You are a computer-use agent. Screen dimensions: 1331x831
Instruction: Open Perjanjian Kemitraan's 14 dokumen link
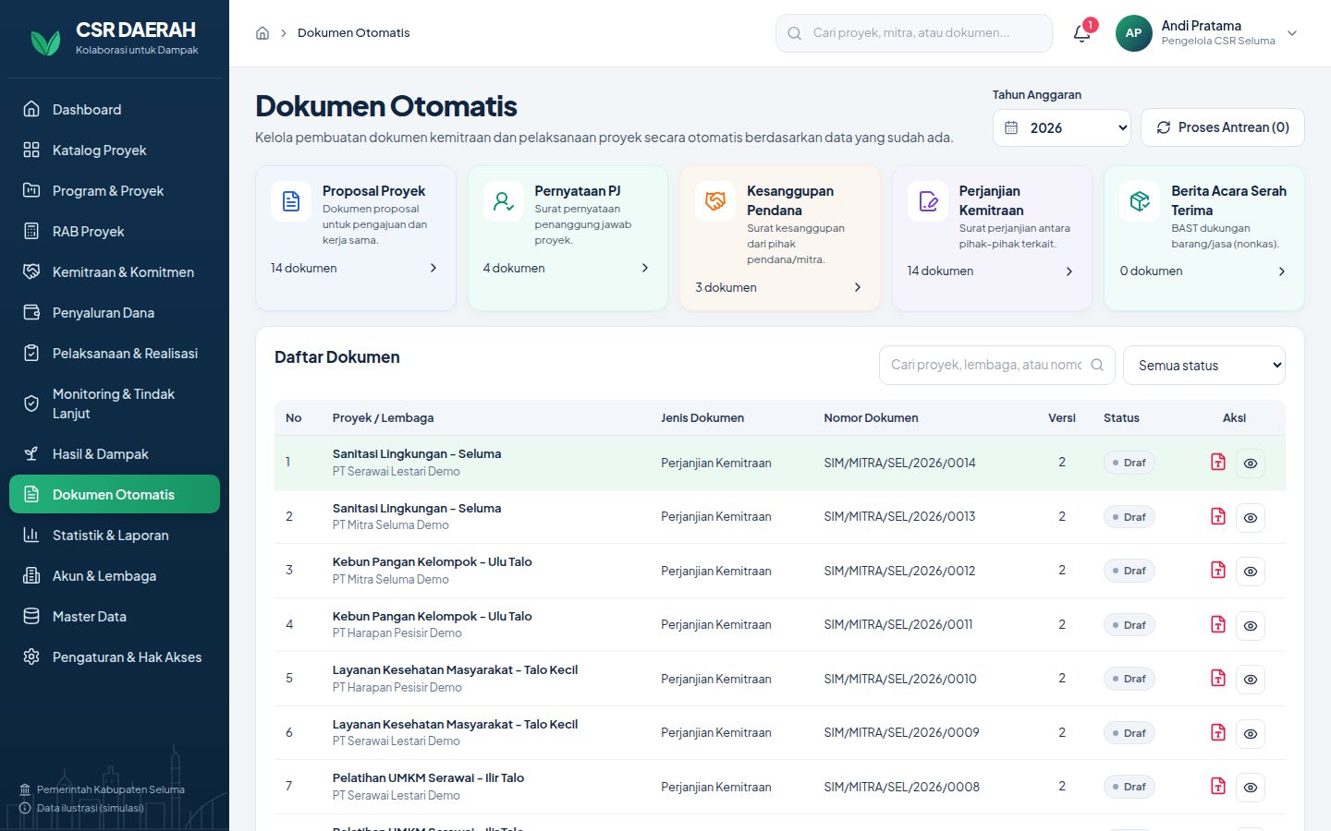click(990, 271)
